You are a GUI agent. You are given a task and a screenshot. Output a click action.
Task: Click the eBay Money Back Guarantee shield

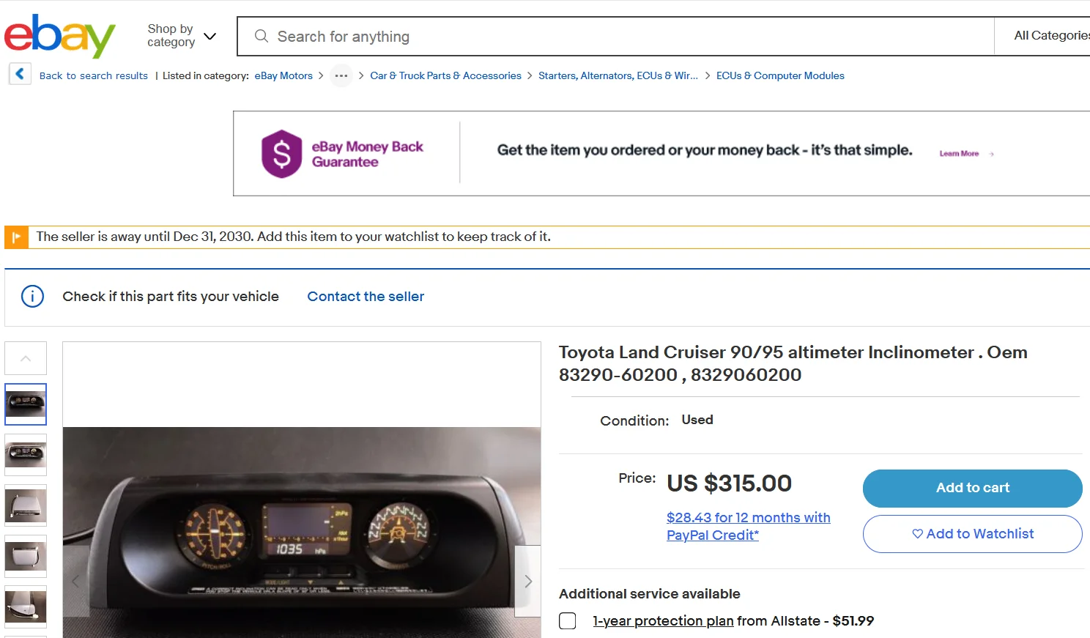(282, 154)
